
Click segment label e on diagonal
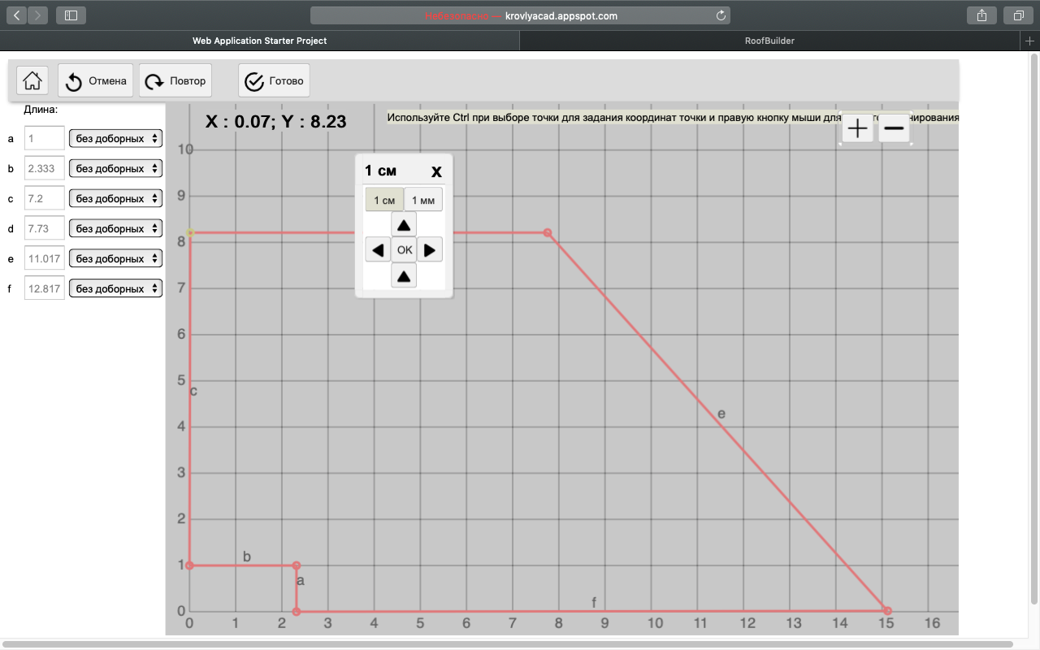(x=721, y=414)
